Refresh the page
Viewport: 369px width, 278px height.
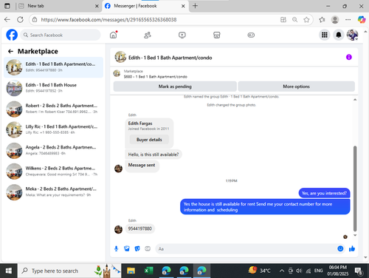click(20, 20)
